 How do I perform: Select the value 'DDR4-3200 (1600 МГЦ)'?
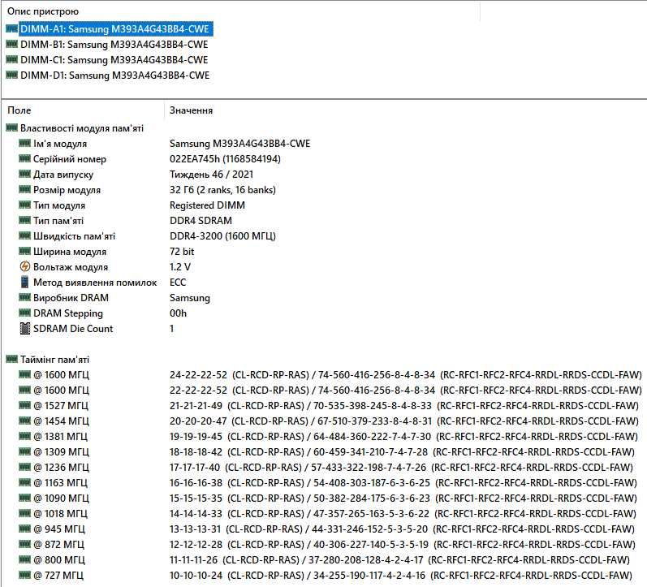coord(222,236)
